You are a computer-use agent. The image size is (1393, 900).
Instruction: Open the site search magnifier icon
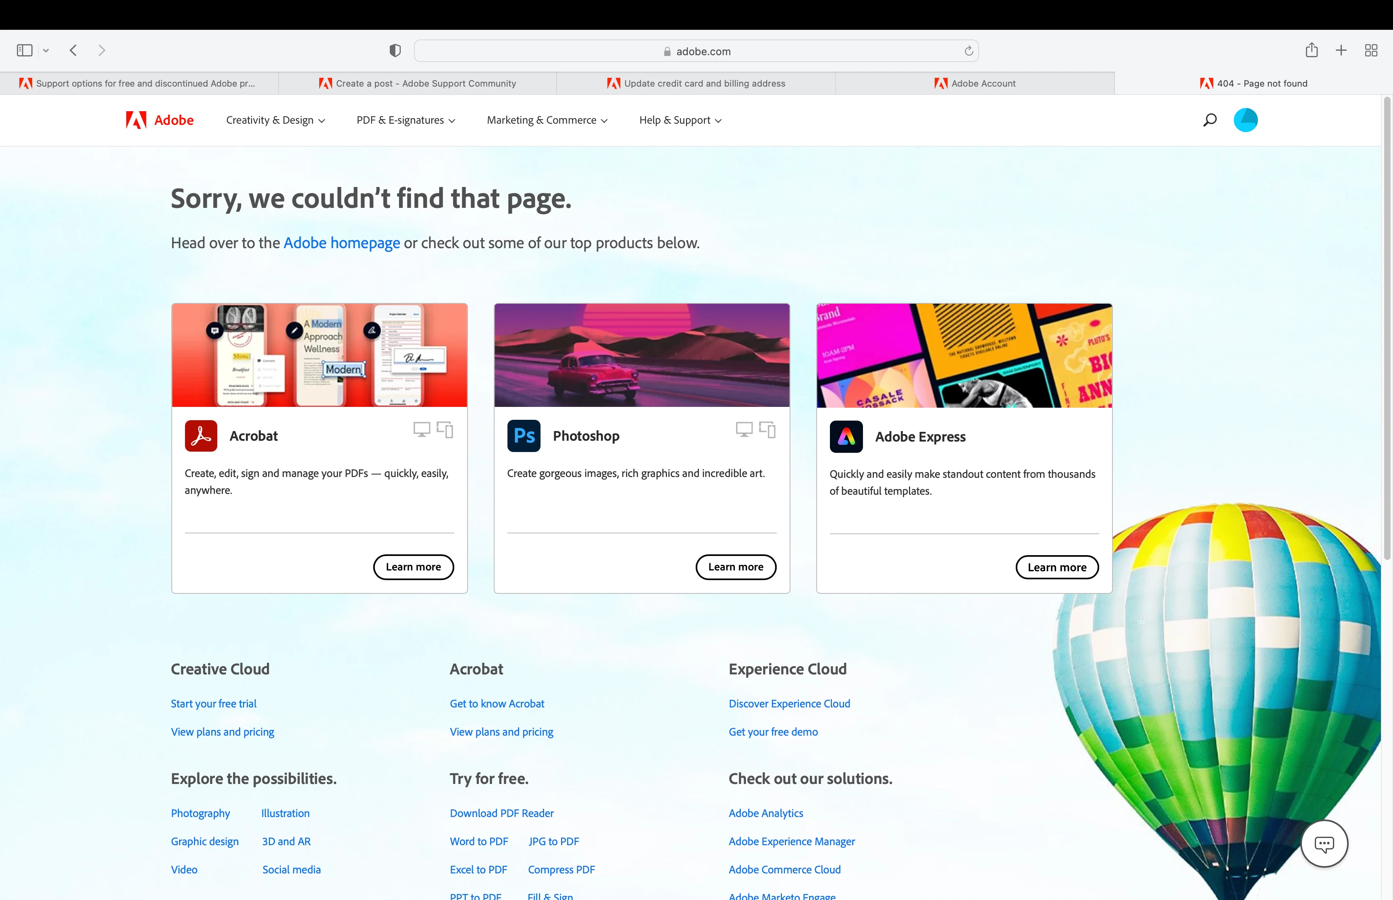tap(1210, 120)
